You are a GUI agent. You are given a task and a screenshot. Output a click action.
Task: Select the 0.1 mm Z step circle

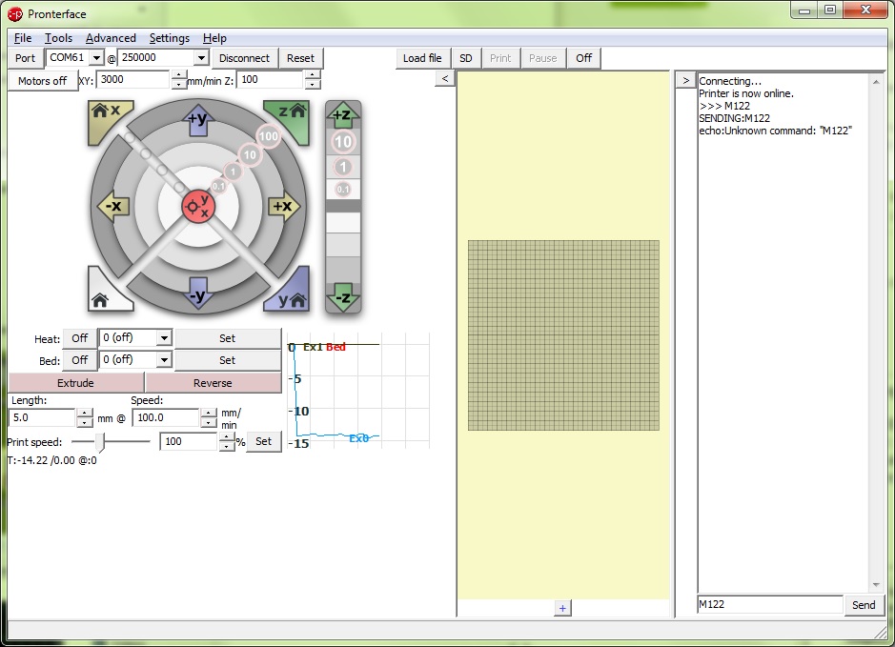(x=343, y=189)
